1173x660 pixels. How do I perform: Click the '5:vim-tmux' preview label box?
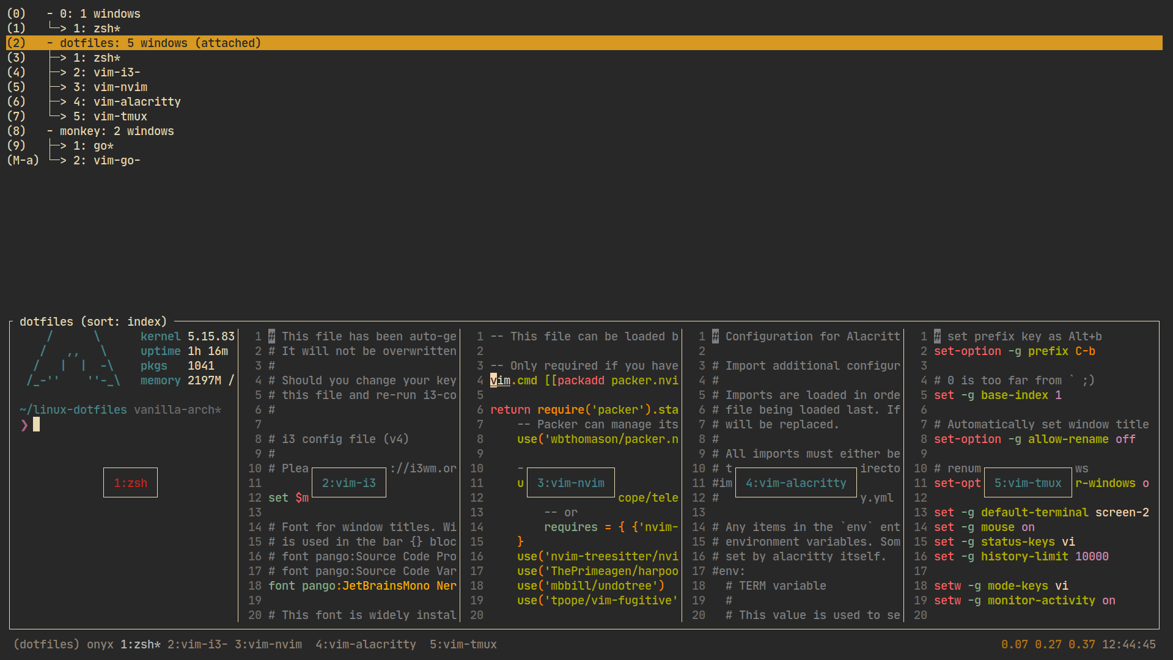pyautogui.click(x=1028, y=483)
